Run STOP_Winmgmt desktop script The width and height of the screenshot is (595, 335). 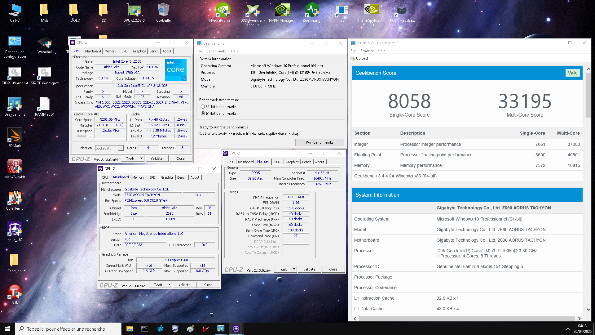click(x=15, y=76)
